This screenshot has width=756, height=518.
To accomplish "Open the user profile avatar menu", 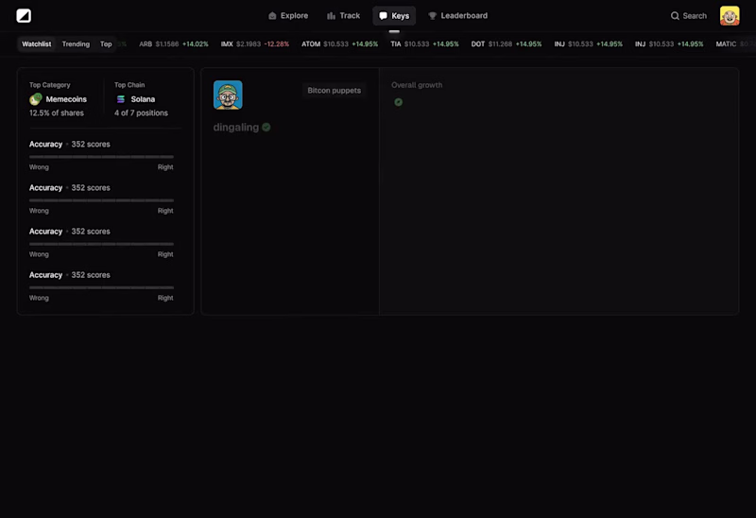I will 730,16.
